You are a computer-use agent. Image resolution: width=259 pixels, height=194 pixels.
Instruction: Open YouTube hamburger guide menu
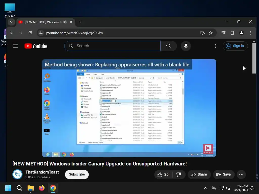pos(15,46)
